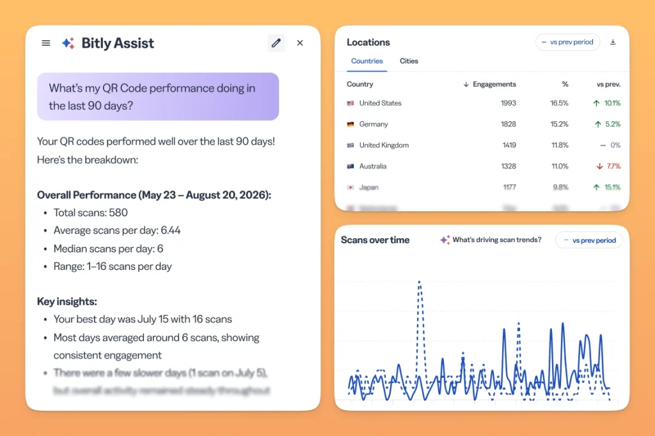Ask What's driving scan trends?

[x=496, y=239]
